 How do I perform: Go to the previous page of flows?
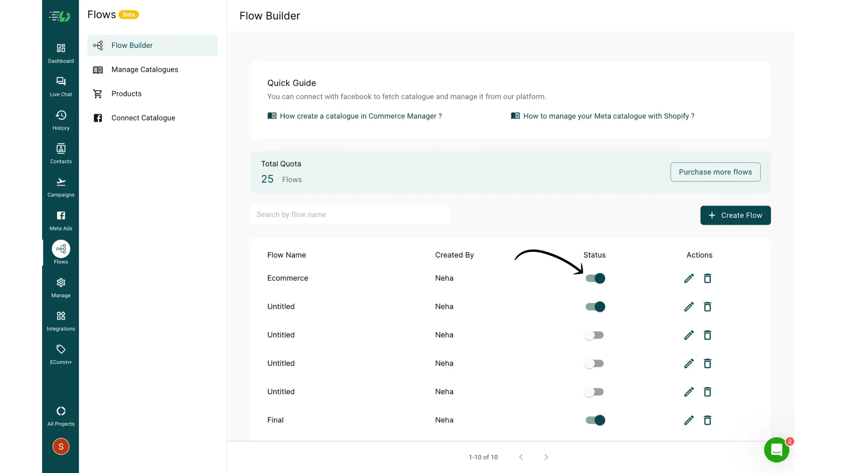coord(521,457)
